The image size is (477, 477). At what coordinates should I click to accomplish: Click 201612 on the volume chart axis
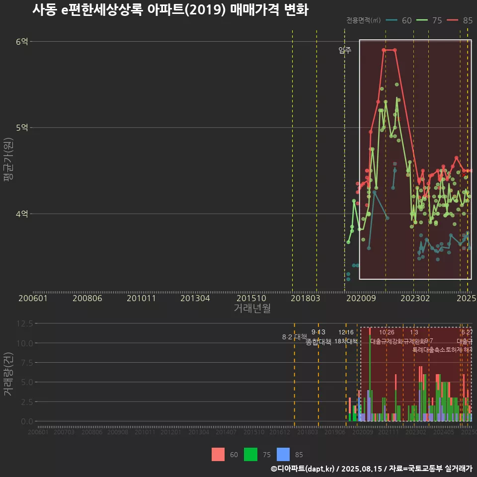[280, 432]
